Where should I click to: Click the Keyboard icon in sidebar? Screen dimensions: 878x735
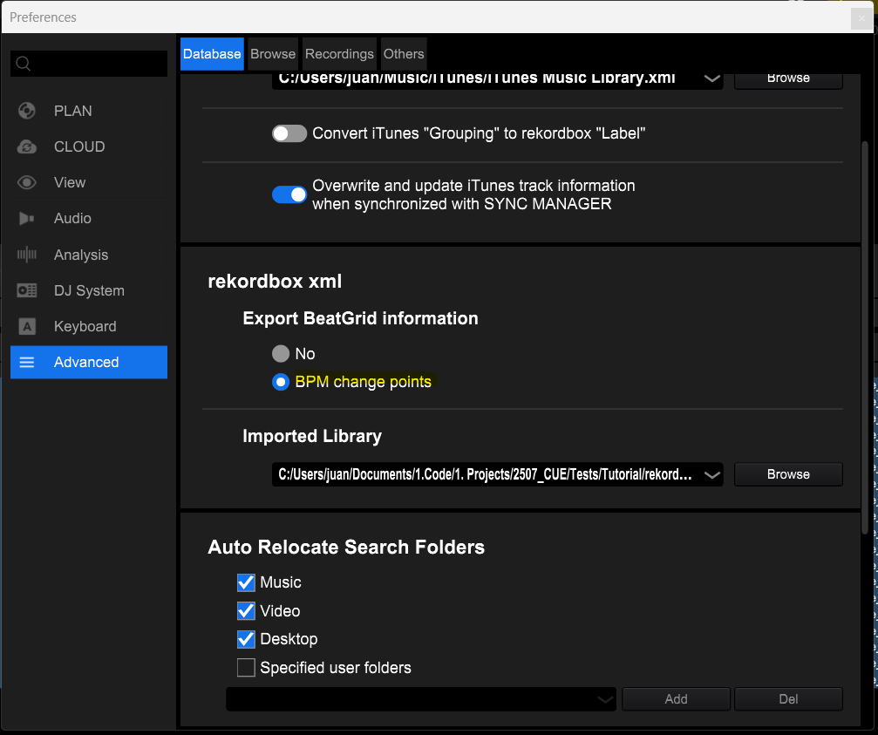(27, 326)
